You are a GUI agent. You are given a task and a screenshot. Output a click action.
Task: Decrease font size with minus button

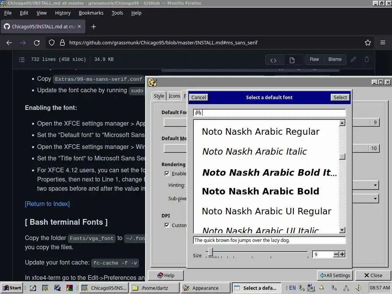point(336,254)
